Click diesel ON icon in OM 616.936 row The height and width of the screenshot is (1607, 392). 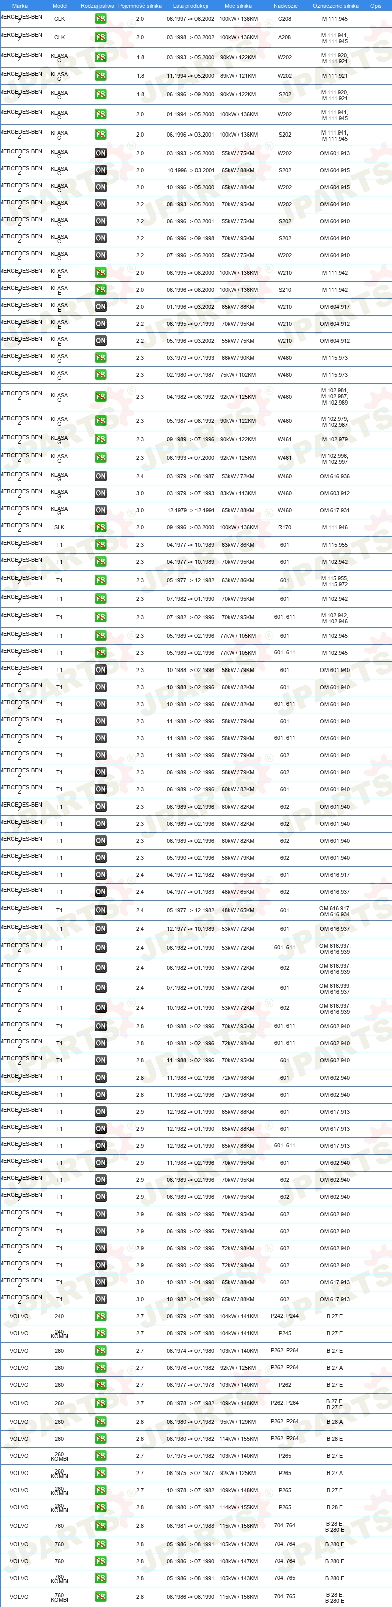[x=100, y=476]
